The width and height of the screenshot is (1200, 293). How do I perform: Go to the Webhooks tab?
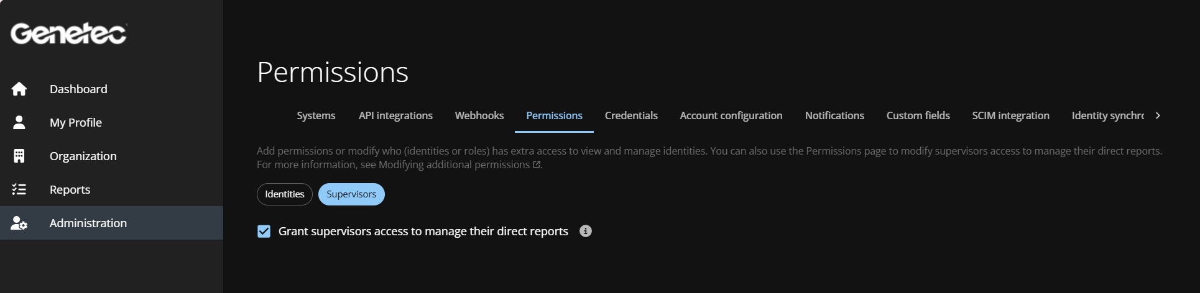[479, 115]
